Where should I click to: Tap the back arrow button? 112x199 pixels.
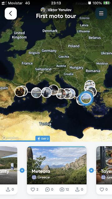(x=11, y=13)
